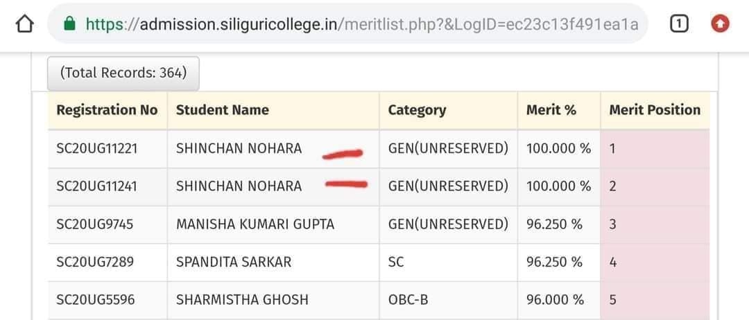Viewport: 749px width, 320px height.
Task: Select registration number SC20UG11221
Action: (x=97, y=149)
